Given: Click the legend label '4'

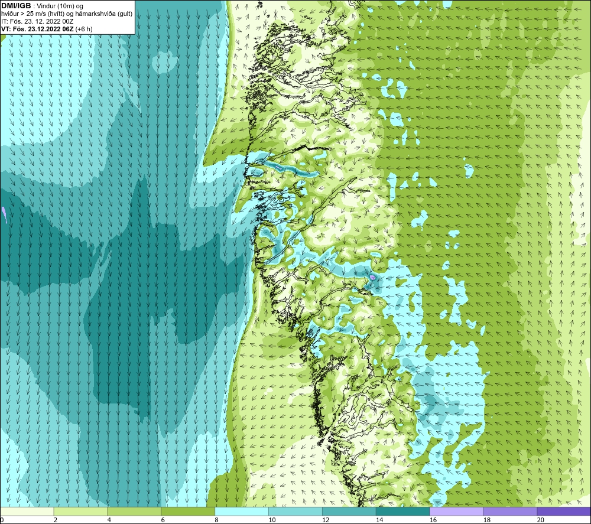Looking at the screenshot, I should tap(109, 520).
